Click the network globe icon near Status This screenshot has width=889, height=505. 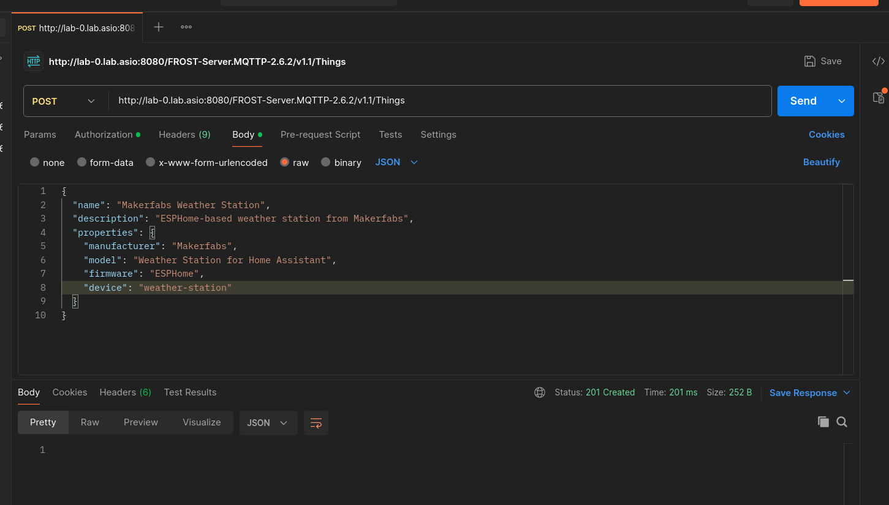[540, 392]
